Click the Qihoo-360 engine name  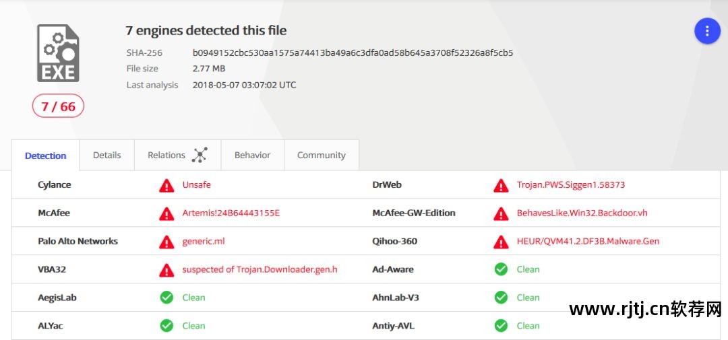point(394,241)
